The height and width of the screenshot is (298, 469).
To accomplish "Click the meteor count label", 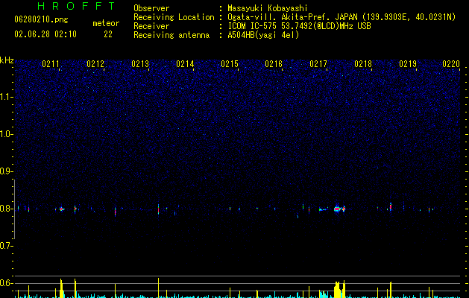I will coord(106,23).
